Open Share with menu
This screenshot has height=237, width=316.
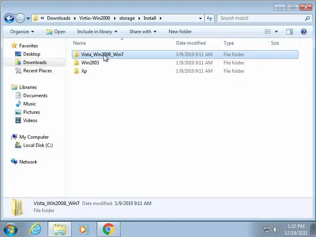143,32
